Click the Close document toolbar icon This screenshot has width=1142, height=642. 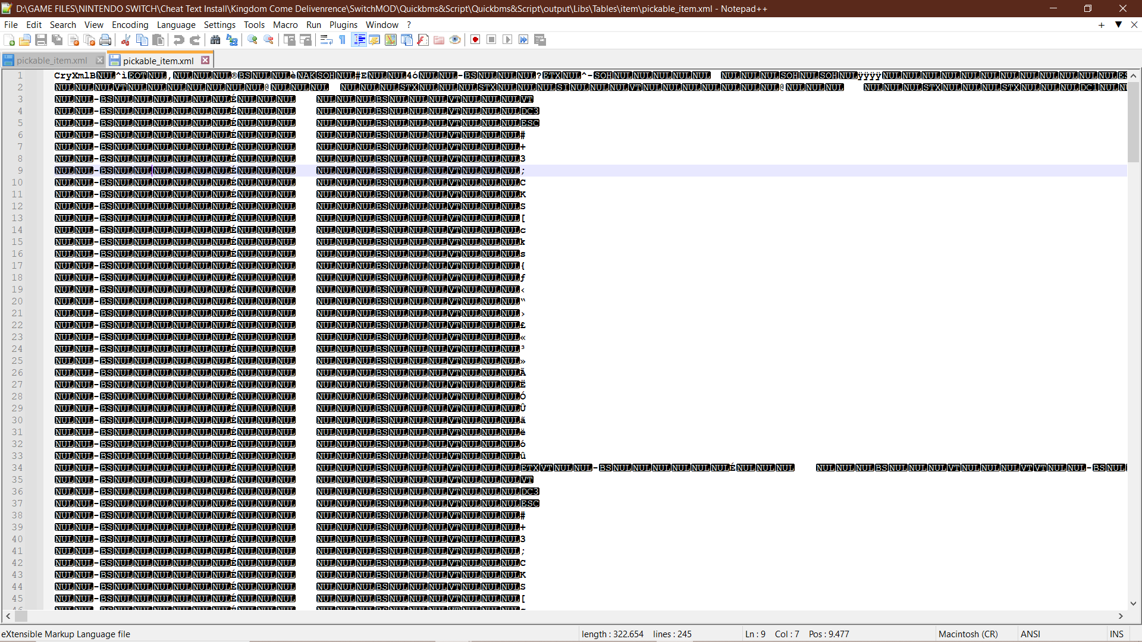pyautogui.click(x=74, y=40)
